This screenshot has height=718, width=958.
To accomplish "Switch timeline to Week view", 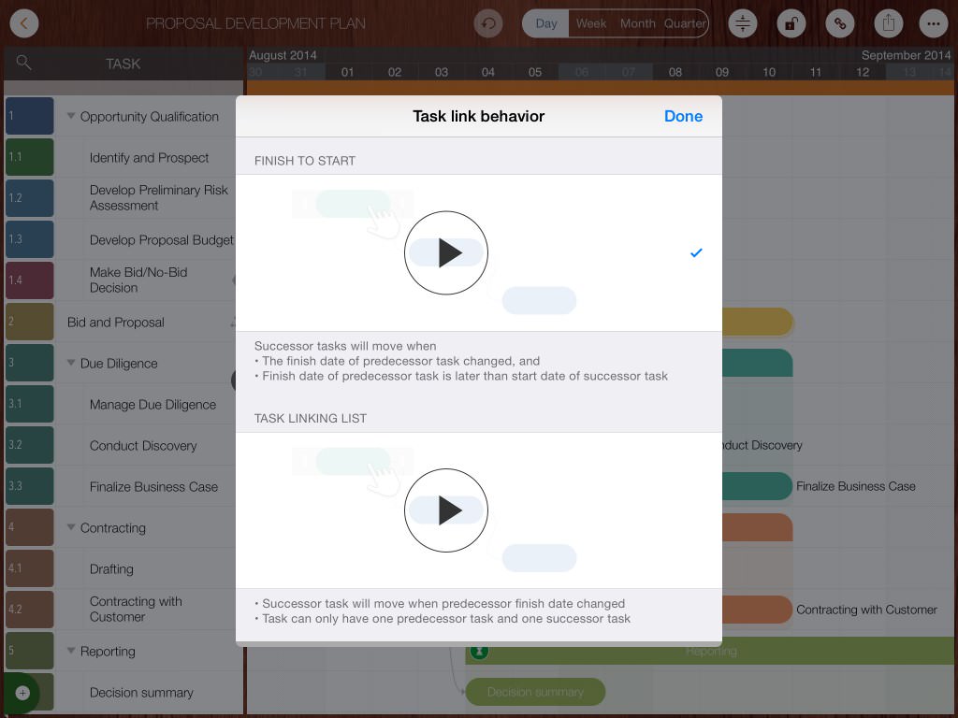I will point(590,23).
